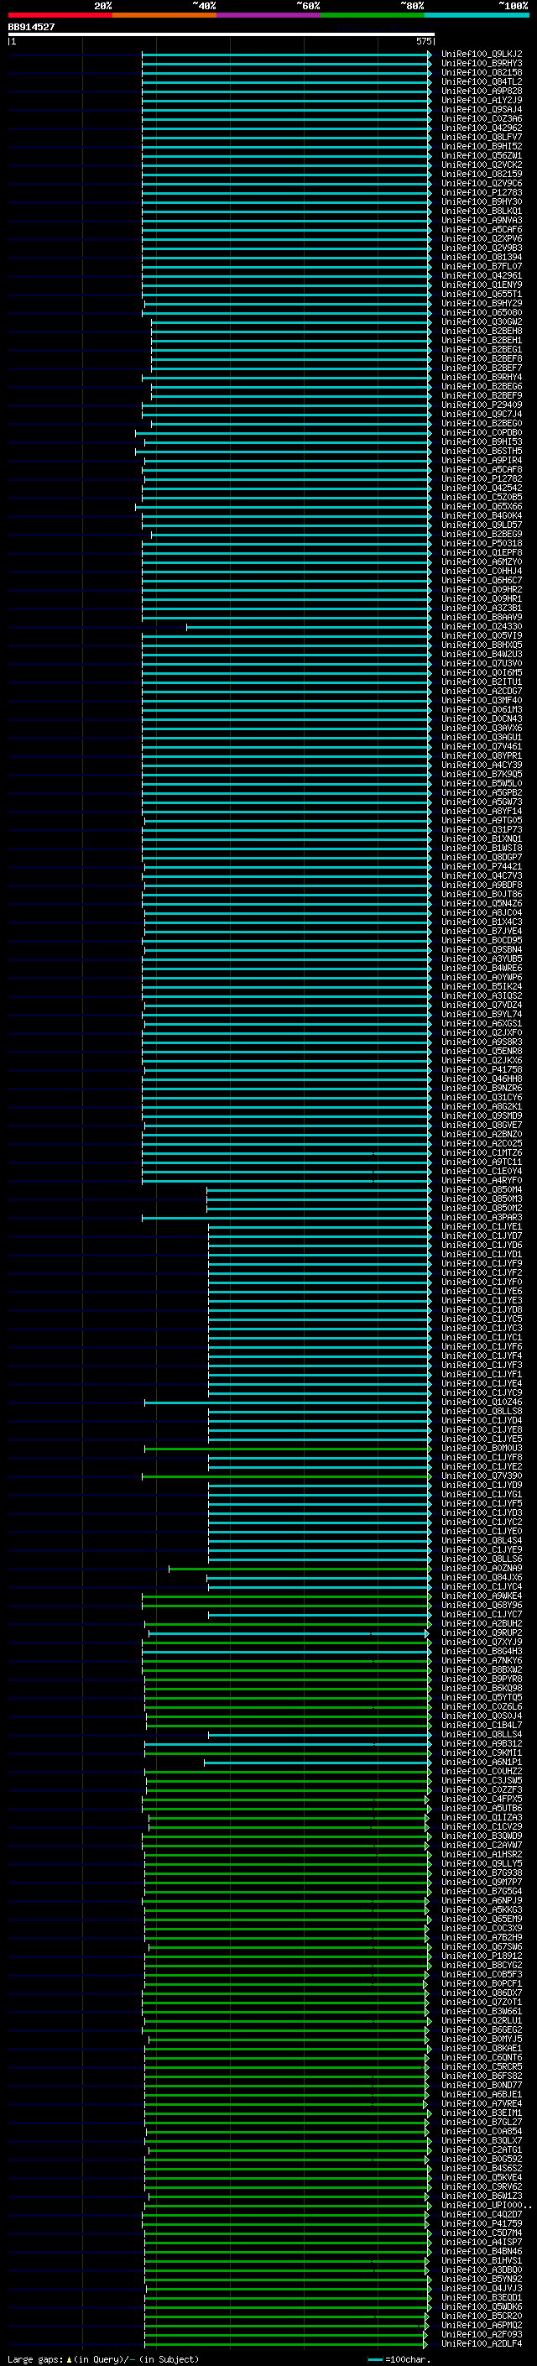Open hit UniRef100_O81394

(482, 257)
